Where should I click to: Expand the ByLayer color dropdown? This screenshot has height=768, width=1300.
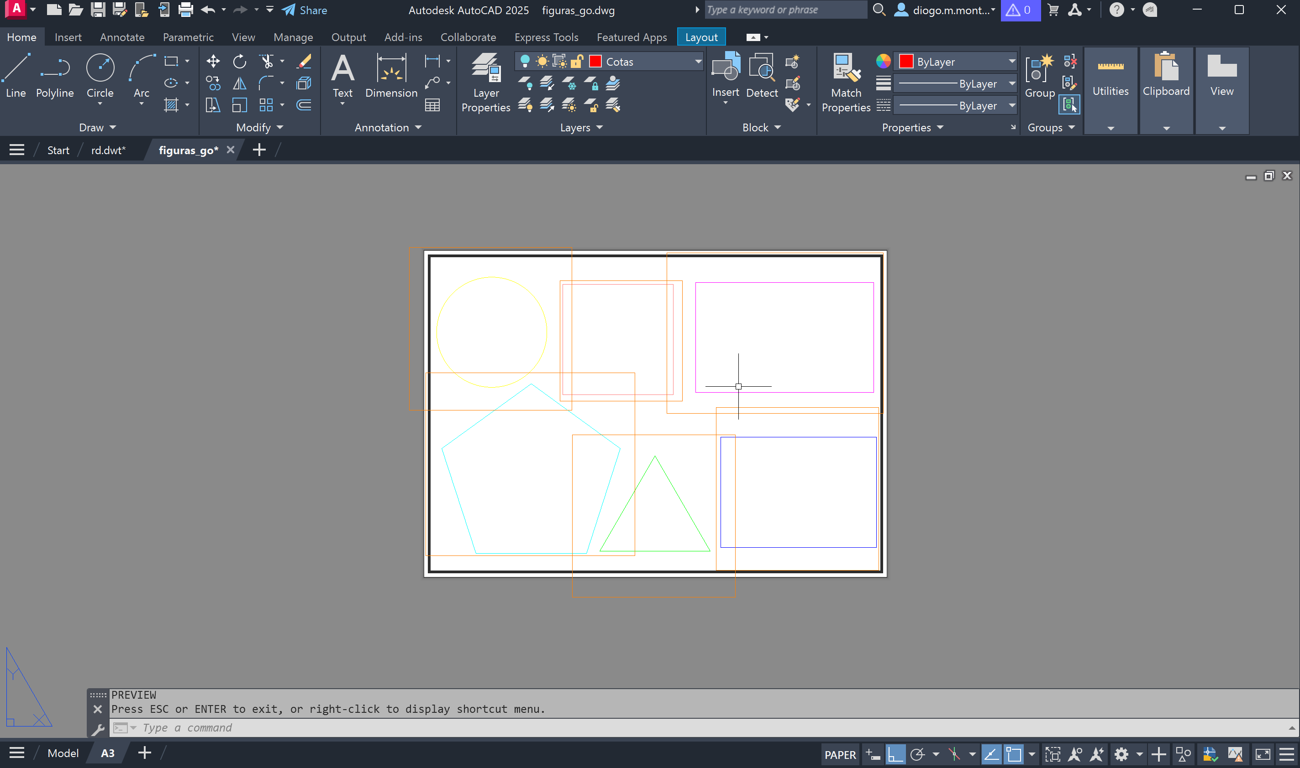[1011, 62]
